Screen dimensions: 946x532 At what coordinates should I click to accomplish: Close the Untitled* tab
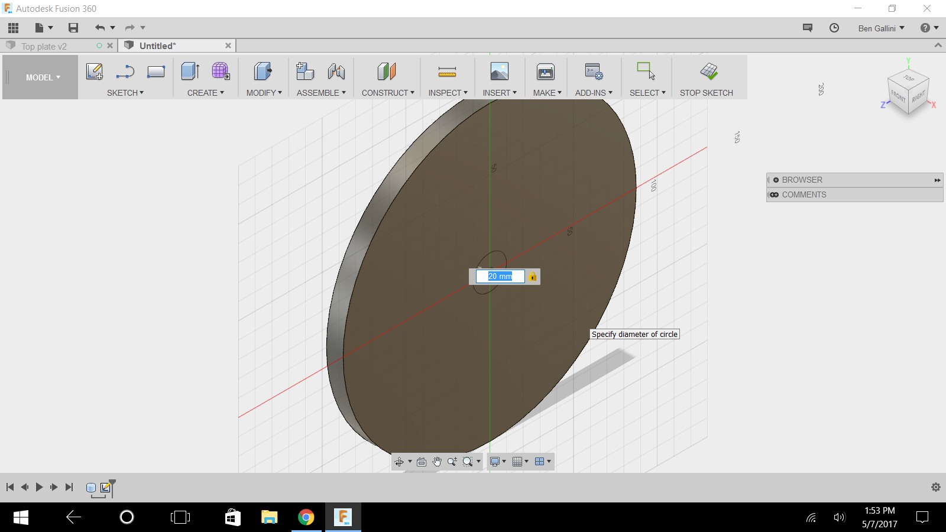tap(228, 46)
